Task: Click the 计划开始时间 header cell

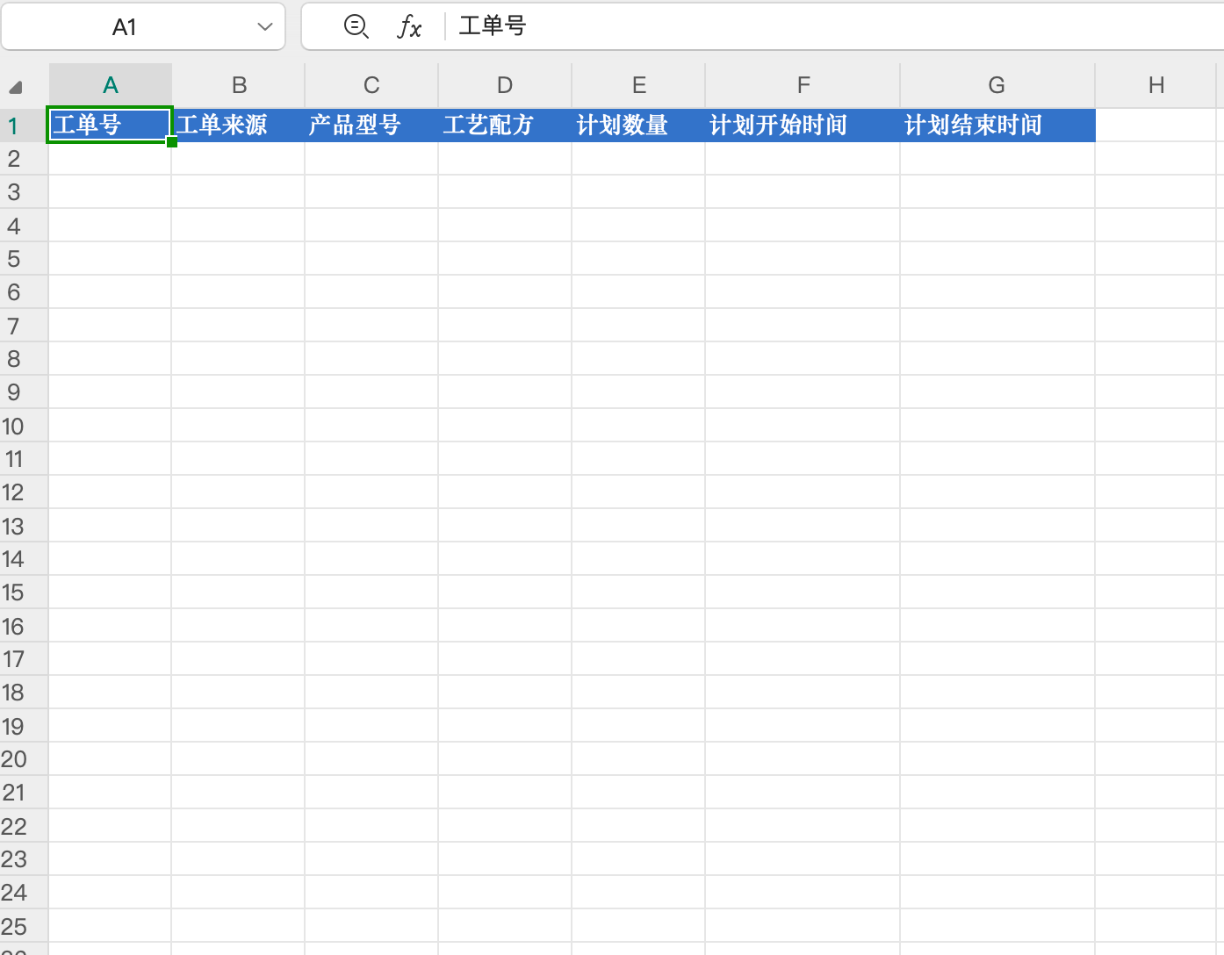Action: (x=802, y=126)
